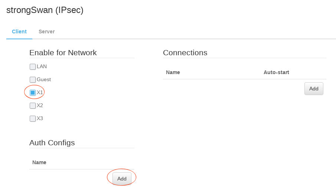
Task: Uncheck the X1 network checkbox
Action: 33,93
